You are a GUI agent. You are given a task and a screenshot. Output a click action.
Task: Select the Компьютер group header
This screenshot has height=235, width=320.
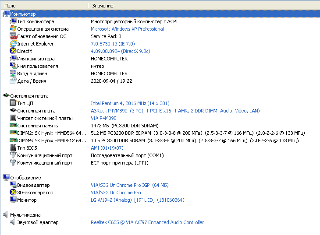click(23, 14)
